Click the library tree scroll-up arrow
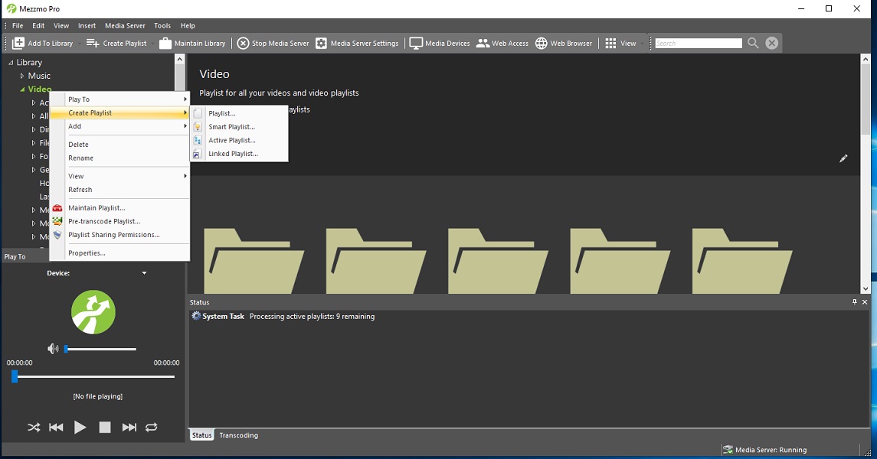Image resolution: width=877 pixels, height=459 pixels. pos(179,59)
